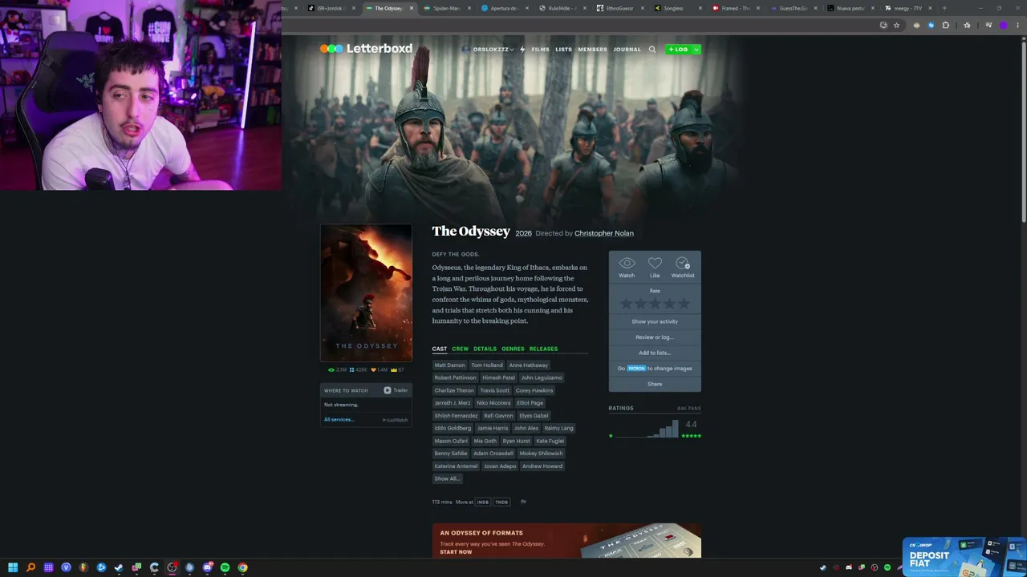
Task: Click the green LOG button
Action: click(677, 50)
